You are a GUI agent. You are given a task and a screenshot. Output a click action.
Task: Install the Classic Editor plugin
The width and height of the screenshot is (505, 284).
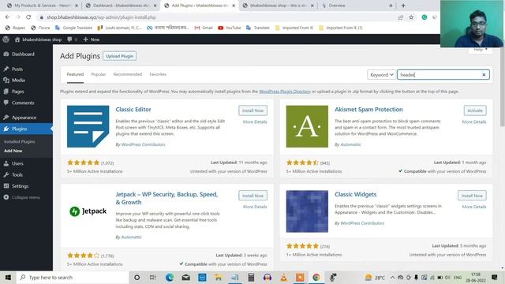coord(252,110)
